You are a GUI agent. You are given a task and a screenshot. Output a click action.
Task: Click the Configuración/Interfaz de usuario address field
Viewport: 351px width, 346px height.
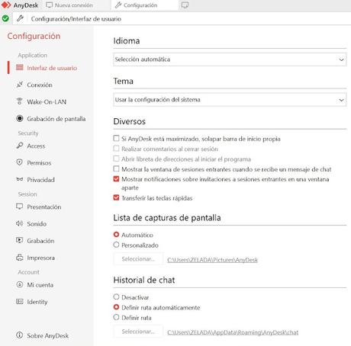point(182,19)
